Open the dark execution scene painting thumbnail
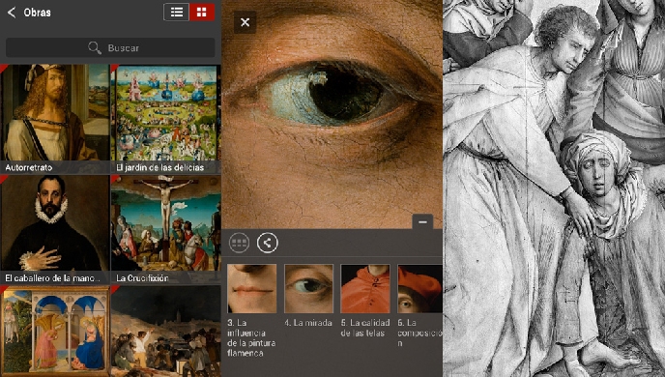 pos(166,331)
